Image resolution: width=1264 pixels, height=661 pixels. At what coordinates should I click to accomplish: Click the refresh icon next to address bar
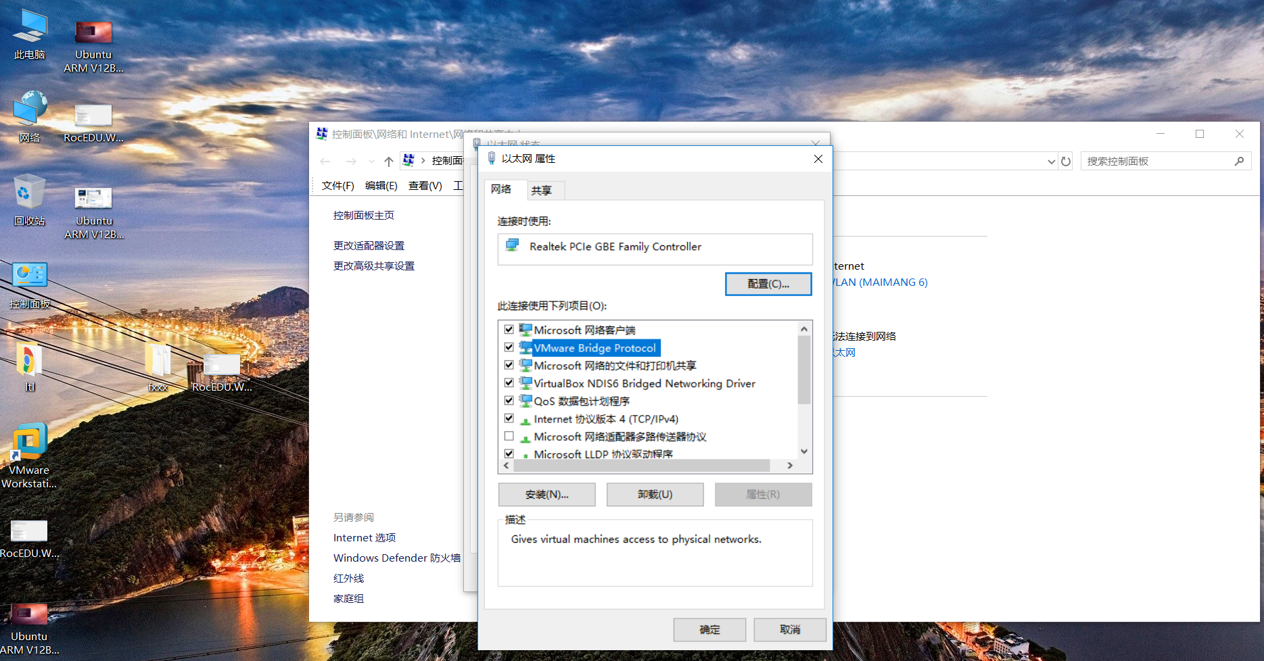tap(1066, 161)
